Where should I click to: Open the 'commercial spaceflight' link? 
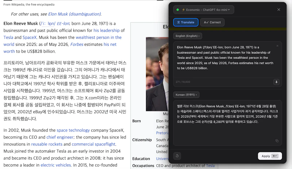click(x=93, y=144)
